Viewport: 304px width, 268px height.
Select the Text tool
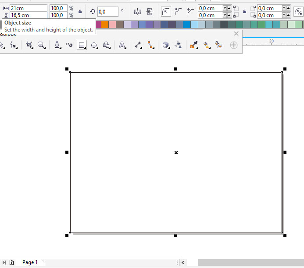tap(122, 45)
